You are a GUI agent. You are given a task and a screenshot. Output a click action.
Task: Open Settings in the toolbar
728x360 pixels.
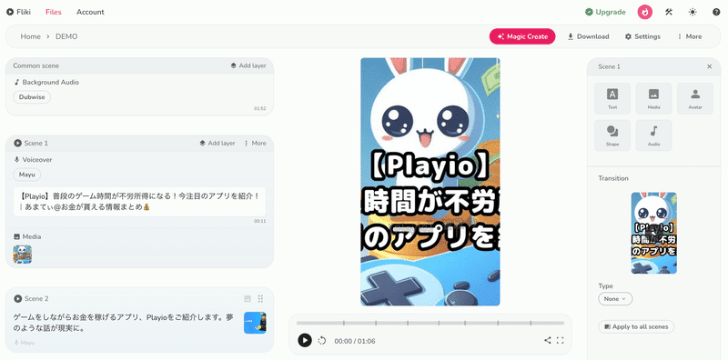(x=642, y=36)
